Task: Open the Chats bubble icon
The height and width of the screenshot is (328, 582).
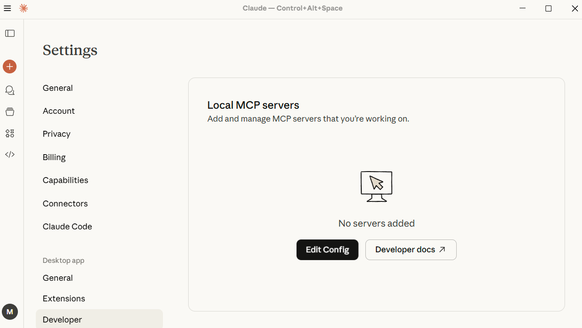Action: tap(10, 90)
